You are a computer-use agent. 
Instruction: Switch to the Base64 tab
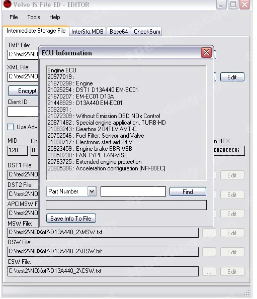tap(119, 32)
